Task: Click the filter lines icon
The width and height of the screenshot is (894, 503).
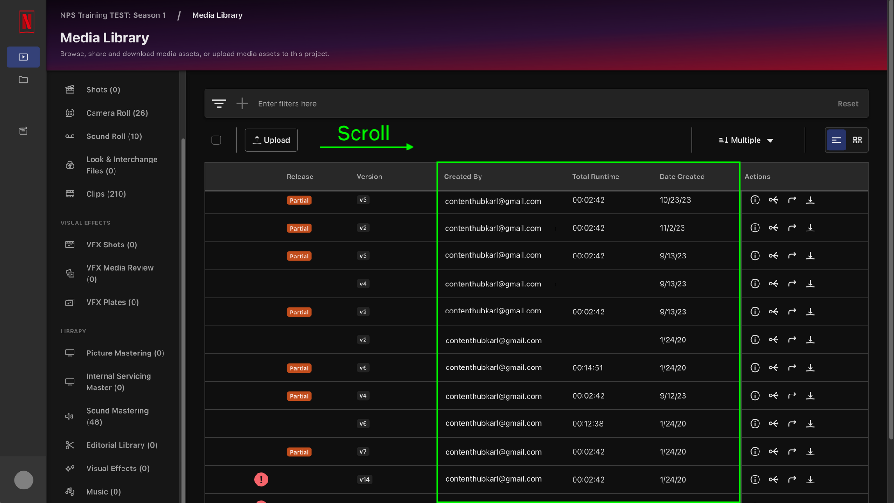Action: (219, 103)
